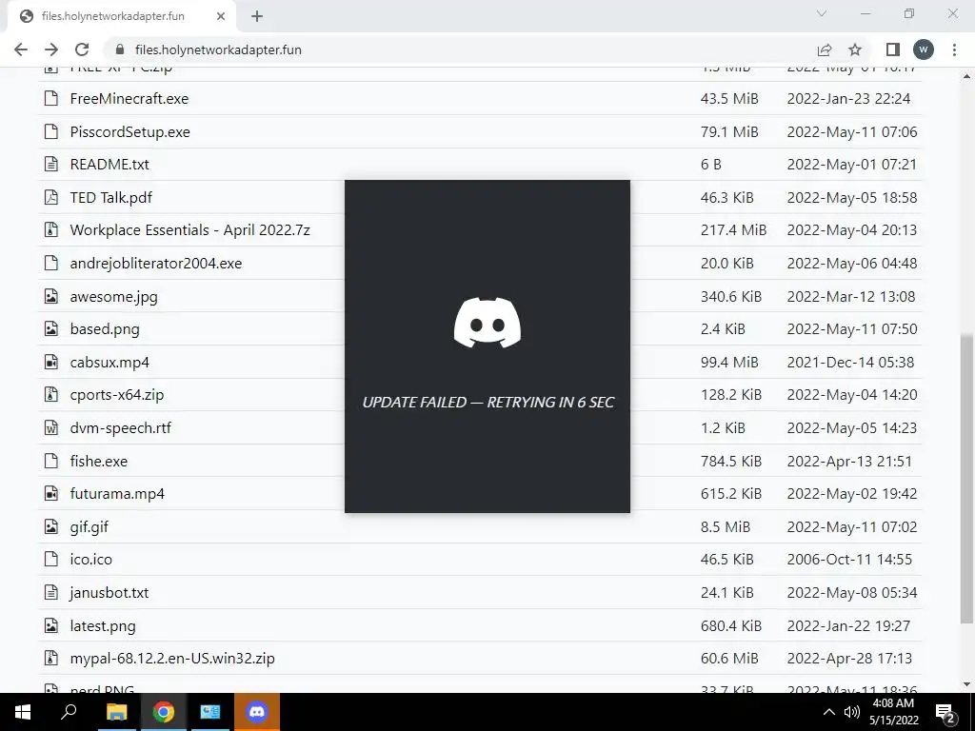Click the ico.ico file icon
Screen dimensions: 975x731
[51, 559]
